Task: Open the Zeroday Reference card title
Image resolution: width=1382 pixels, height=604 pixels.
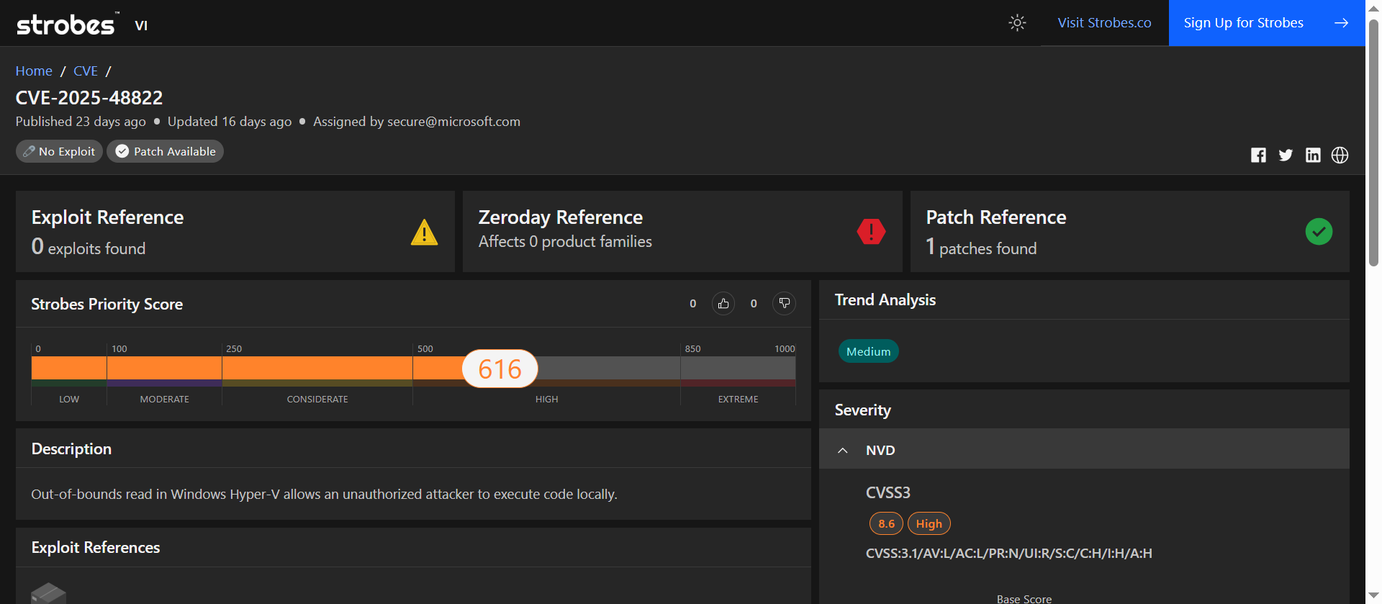Action: tap(560, 217)
